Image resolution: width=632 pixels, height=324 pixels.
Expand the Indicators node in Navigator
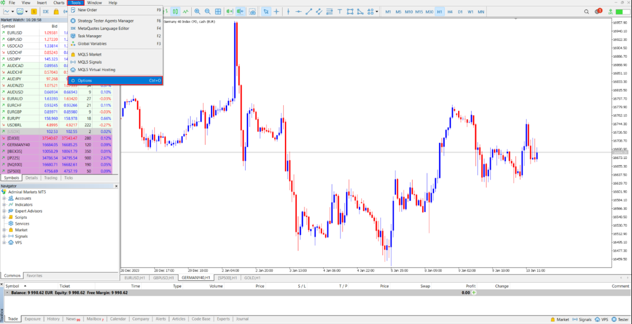tap(4, 205)
